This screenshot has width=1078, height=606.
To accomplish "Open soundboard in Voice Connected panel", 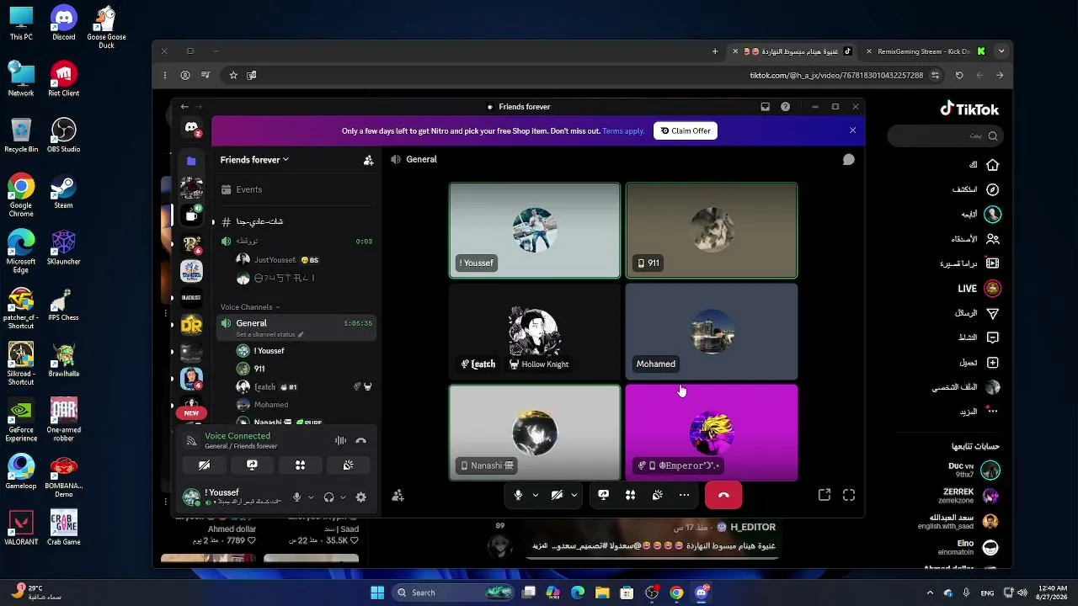I will click(x=348, y=465).
